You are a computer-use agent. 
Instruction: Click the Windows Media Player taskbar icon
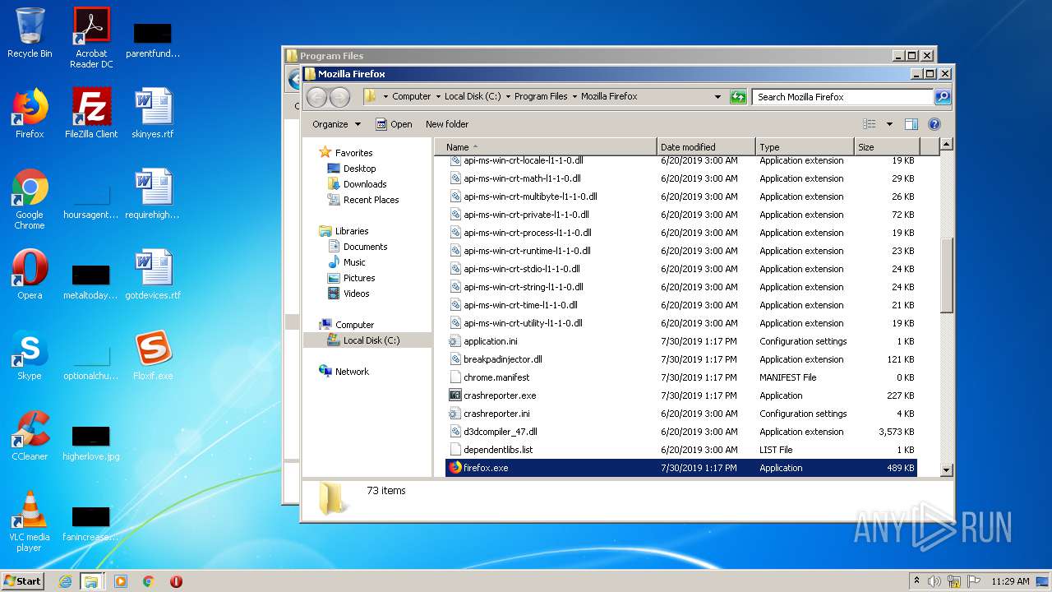pyautogui.click(x=121, y=581)
